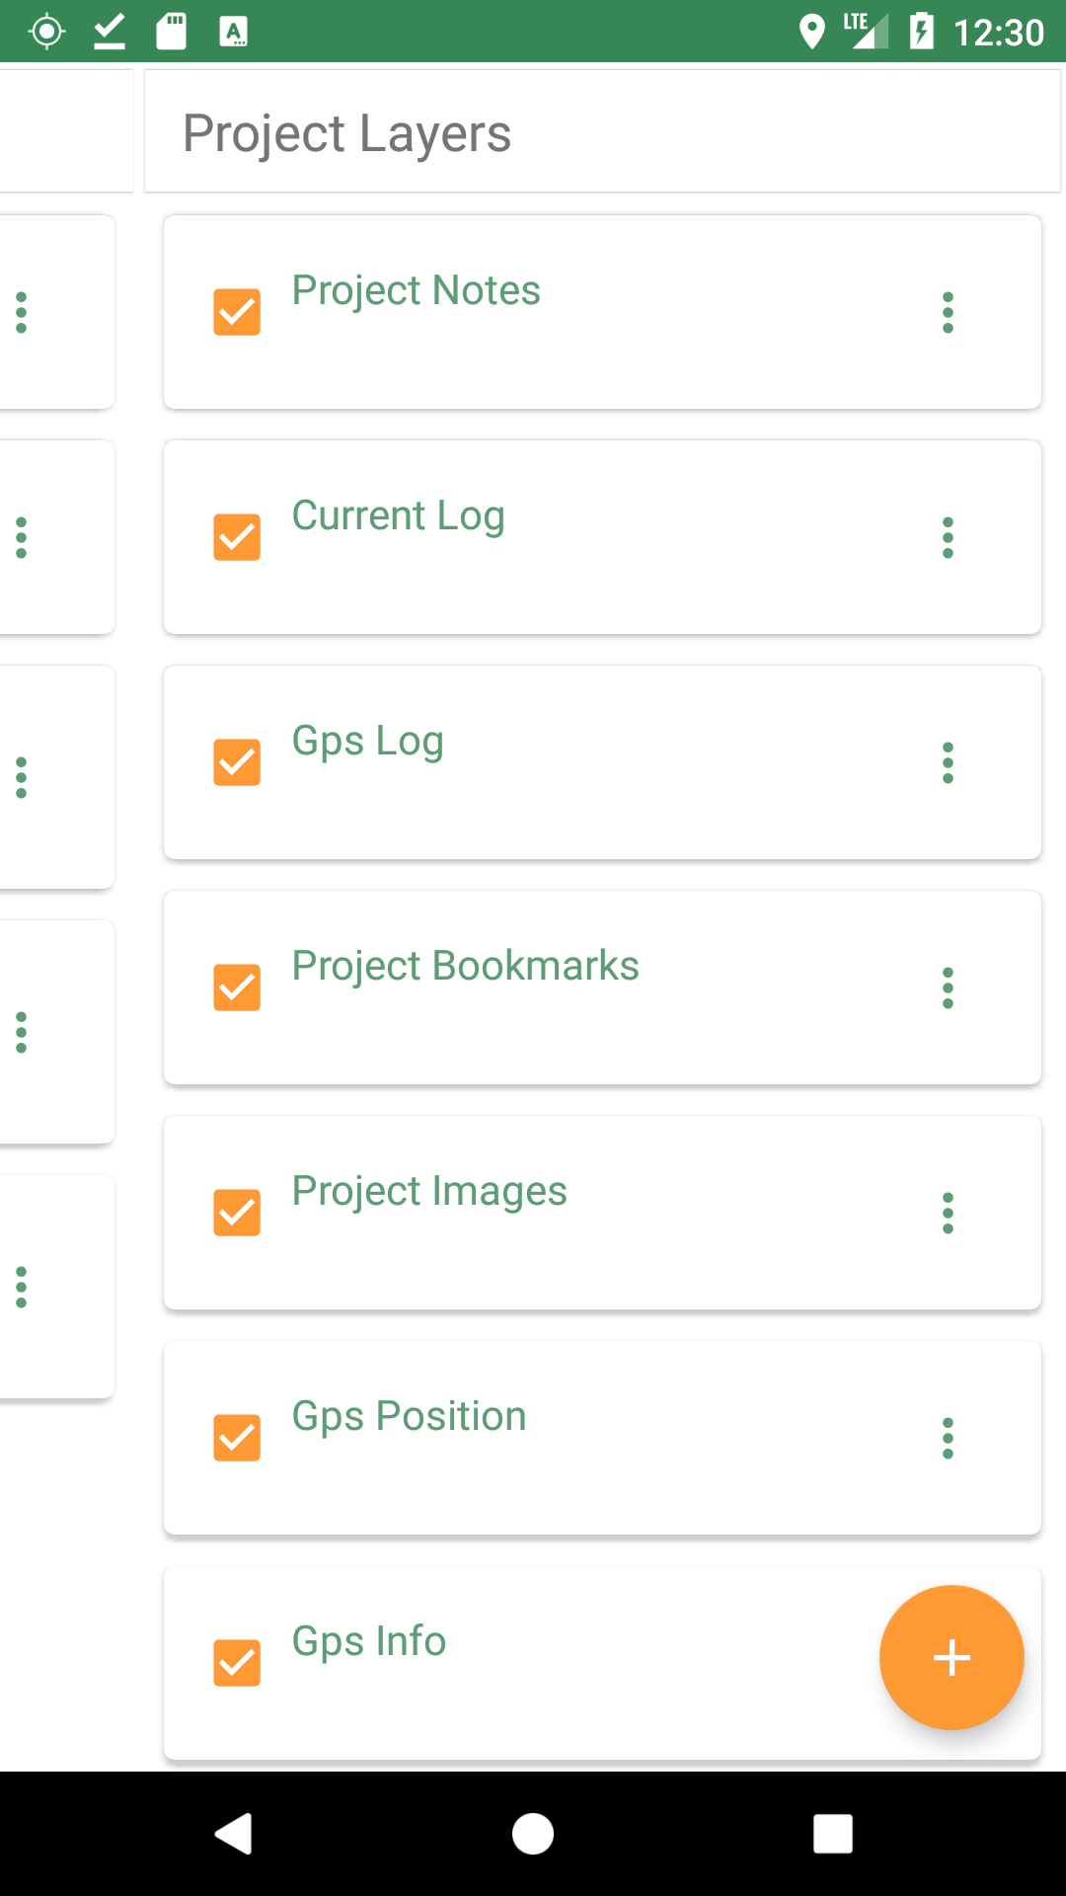Tap Android back navigation triangle
Image resolution: width=1066 pixels, height=1896 pixels.
point(234,1834)
